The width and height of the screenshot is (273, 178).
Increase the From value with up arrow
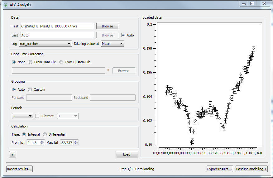click(x=42, y=141)
